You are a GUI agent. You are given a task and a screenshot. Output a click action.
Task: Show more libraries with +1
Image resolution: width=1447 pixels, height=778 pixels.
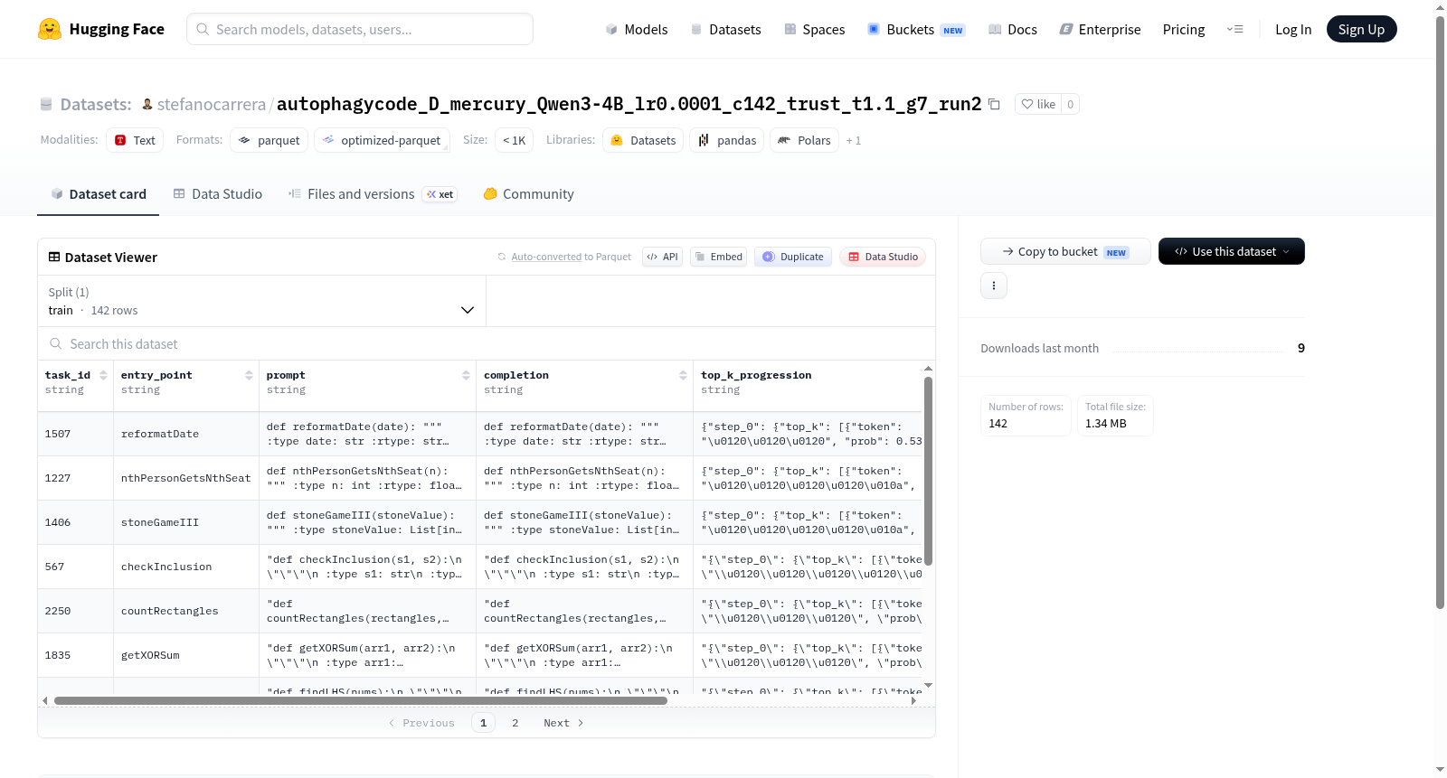[x=854, y=140]
